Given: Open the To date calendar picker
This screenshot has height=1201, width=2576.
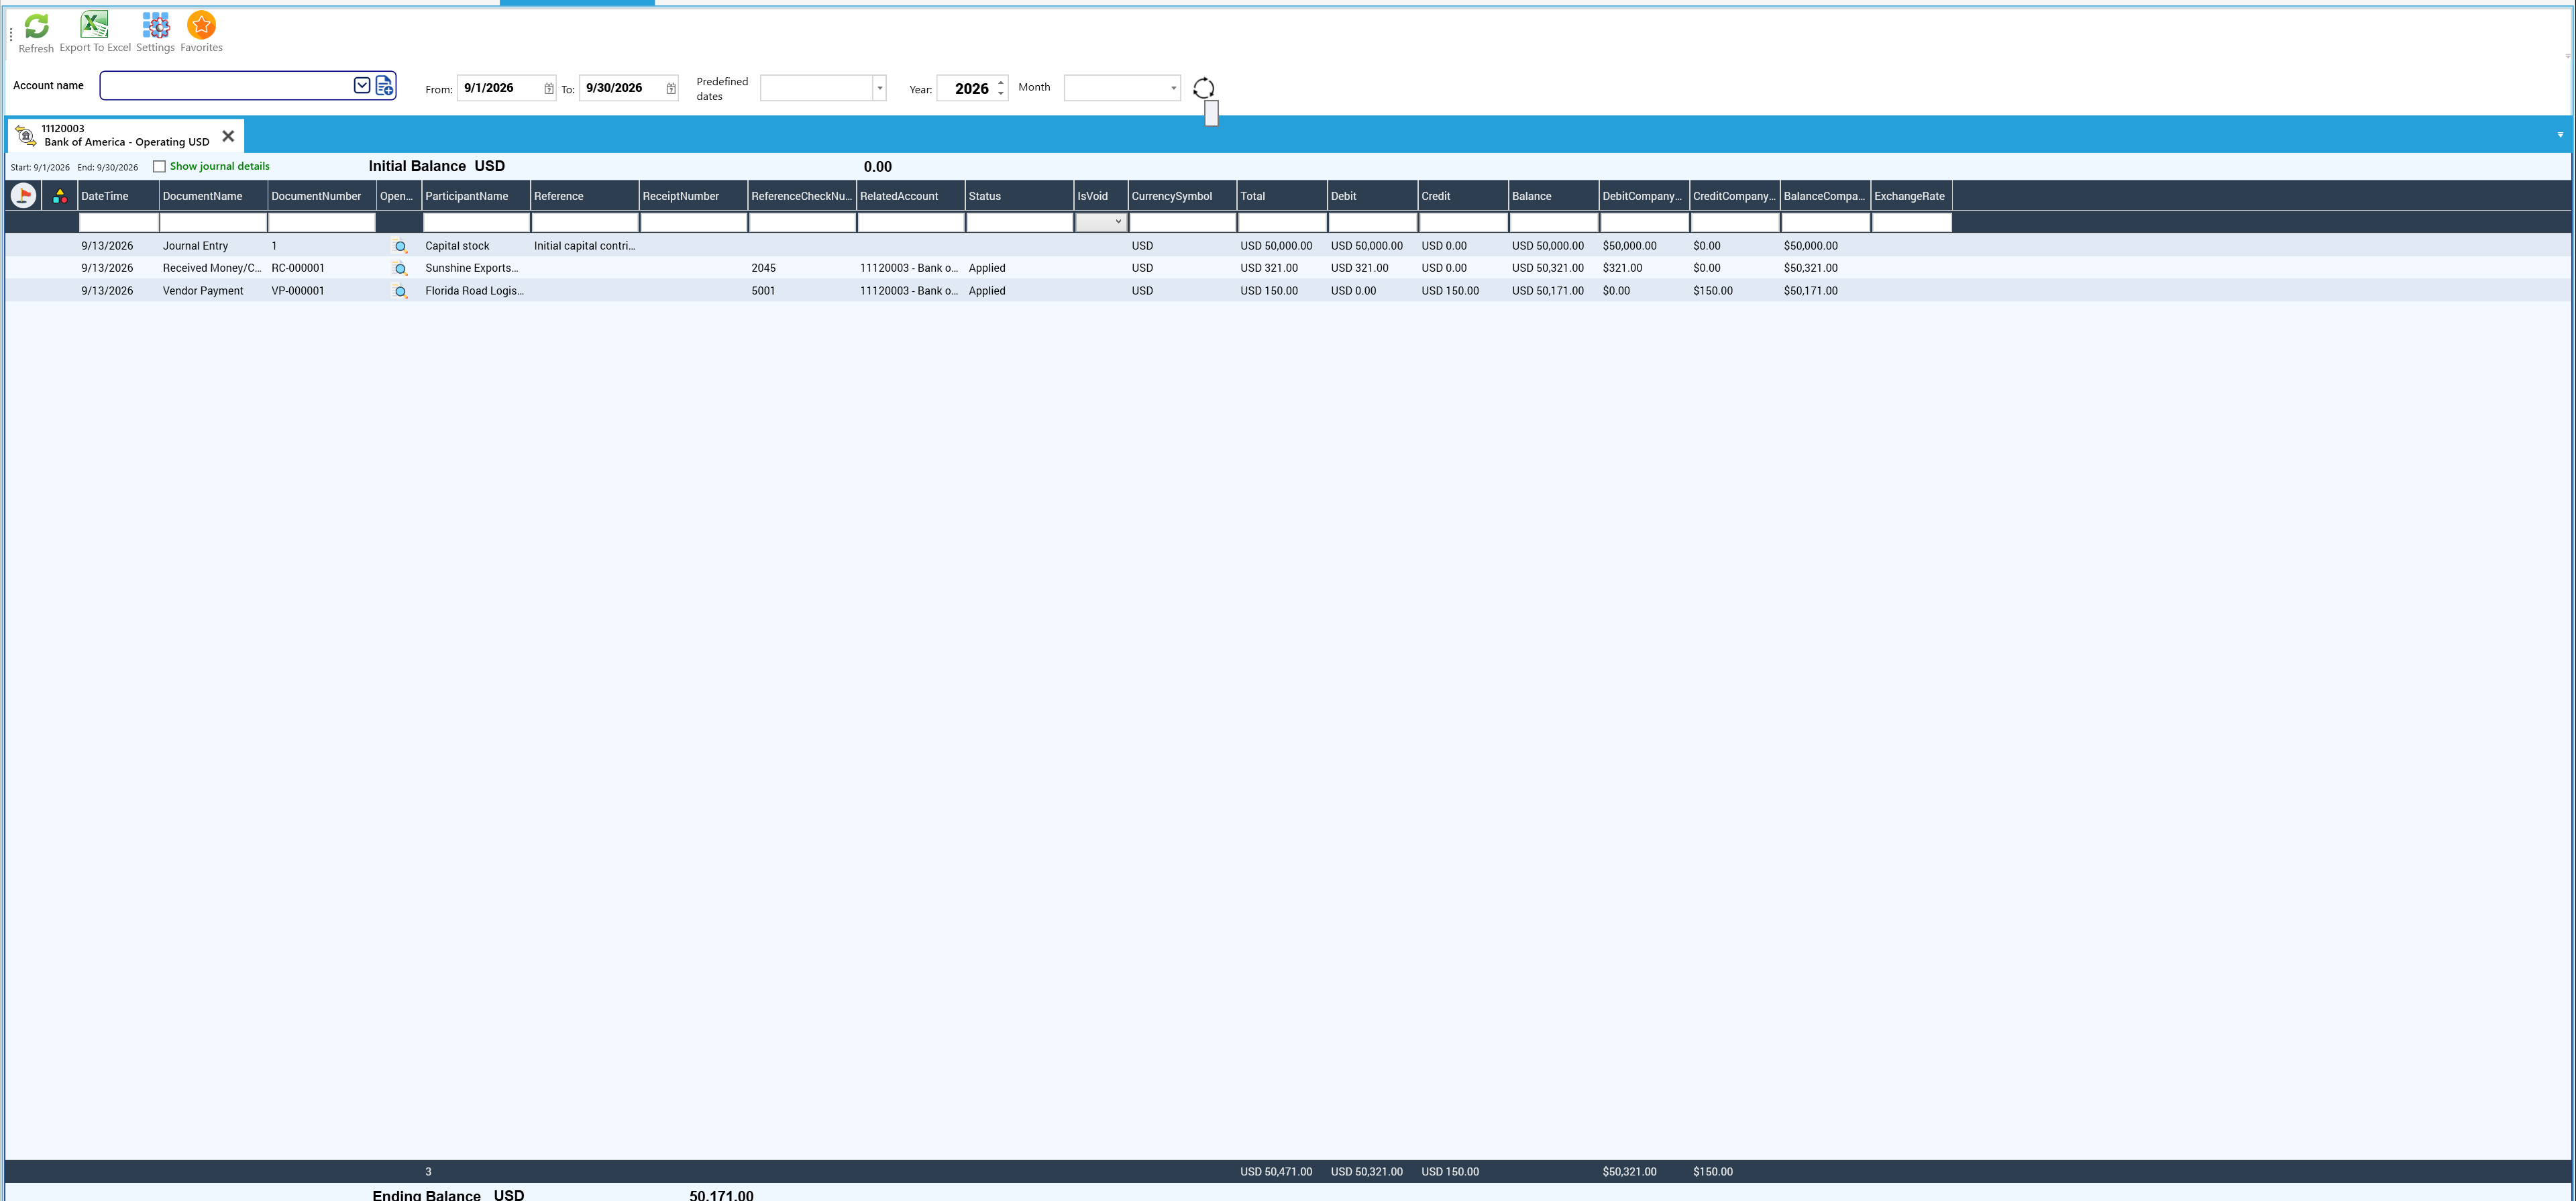Looking at the screenshot, I should (x=670, y=89).
